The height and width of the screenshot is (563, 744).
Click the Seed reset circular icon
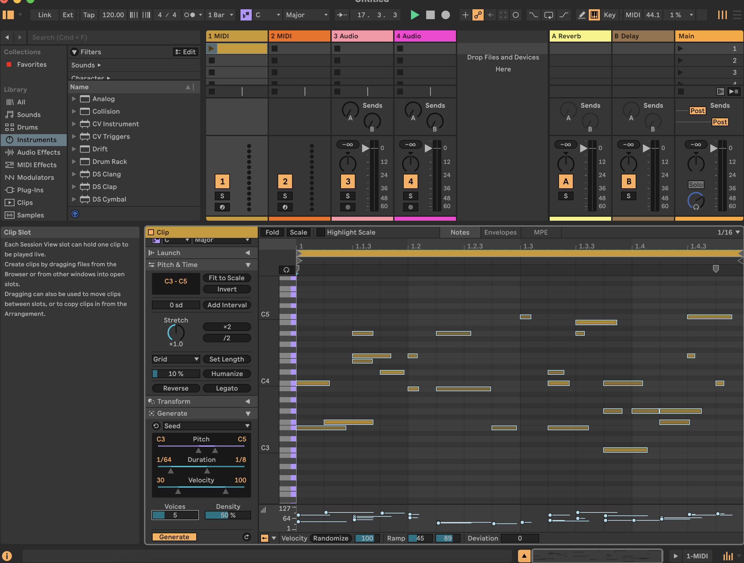(x=156, y=426)
